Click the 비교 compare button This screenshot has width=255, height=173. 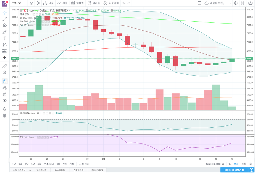click(48, 3)
